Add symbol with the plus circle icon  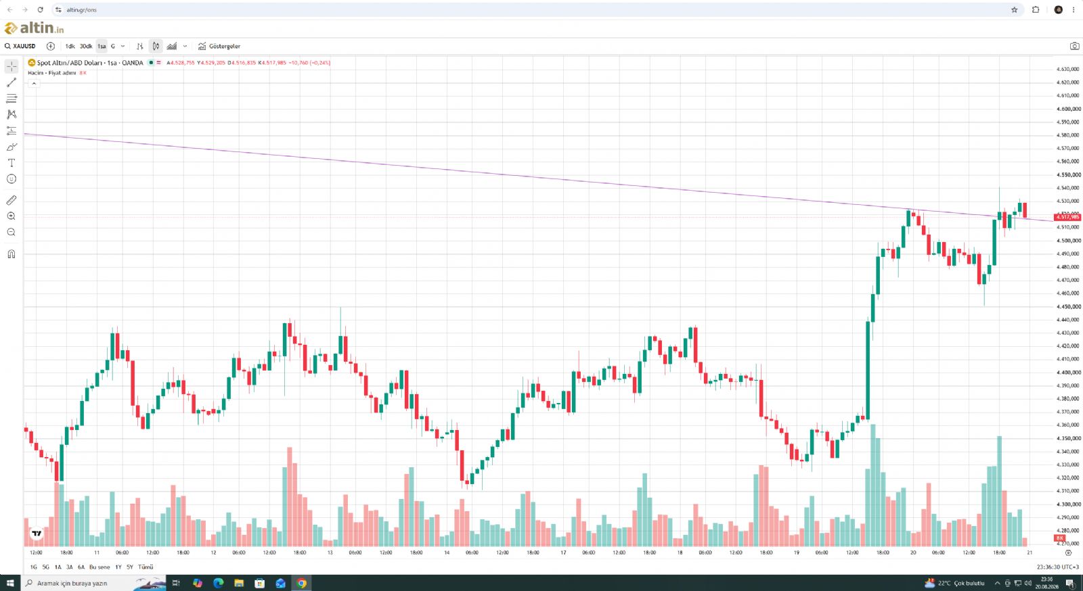point(51,46)
